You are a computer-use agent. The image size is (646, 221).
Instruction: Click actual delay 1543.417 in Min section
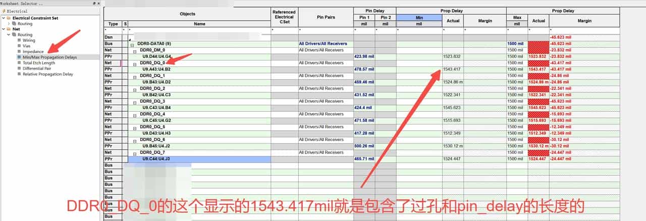click(x=453, y=69)
